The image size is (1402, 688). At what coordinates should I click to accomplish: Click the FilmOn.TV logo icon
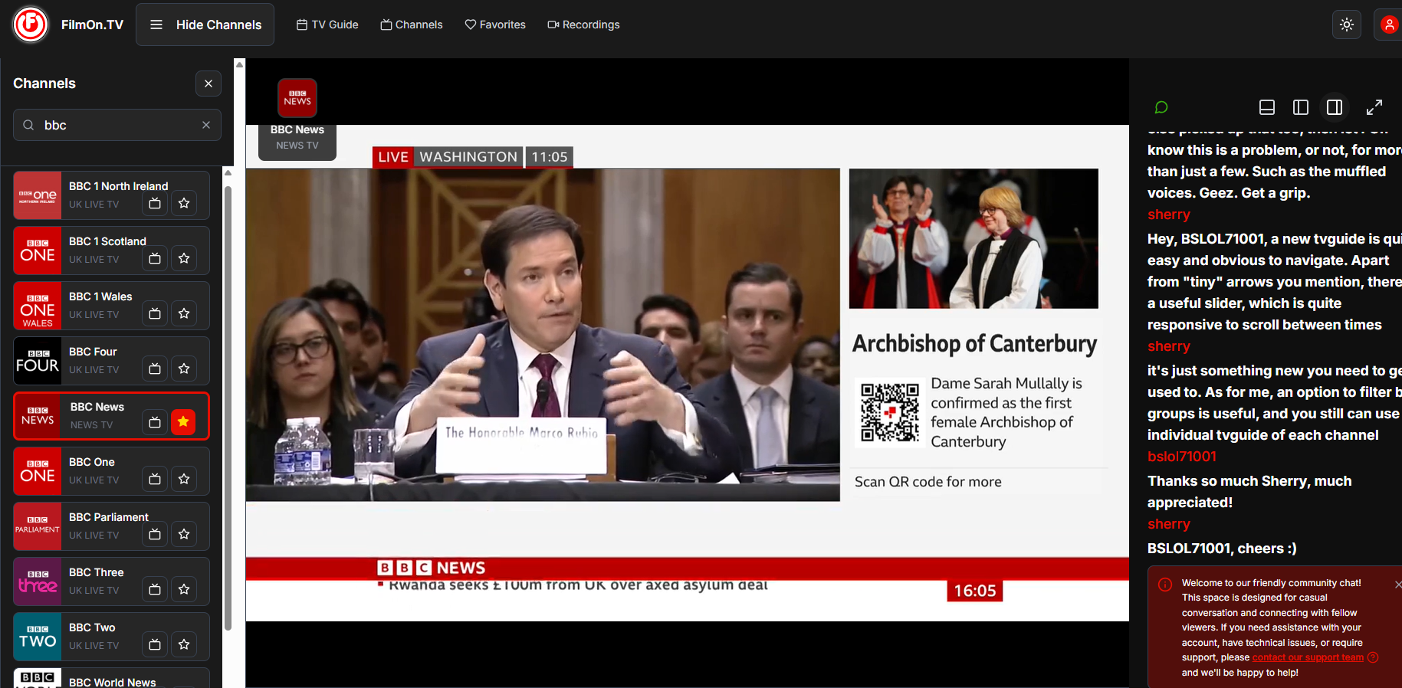click(x=31, y=25)
